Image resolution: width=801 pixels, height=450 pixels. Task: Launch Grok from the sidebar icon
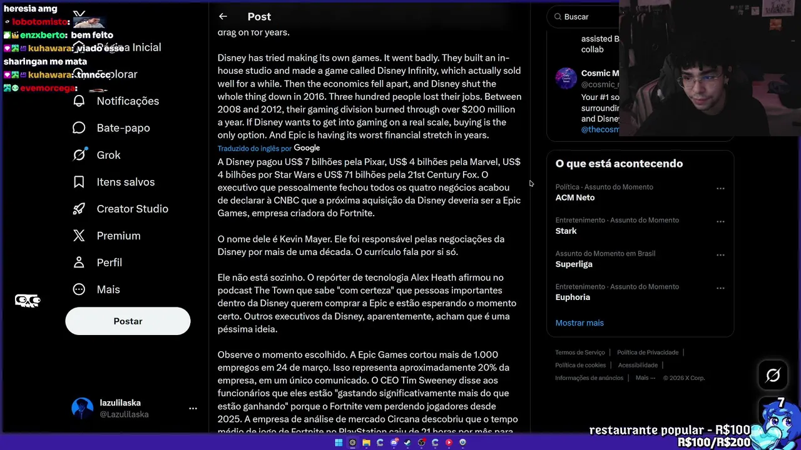click(x=79, y=155)
